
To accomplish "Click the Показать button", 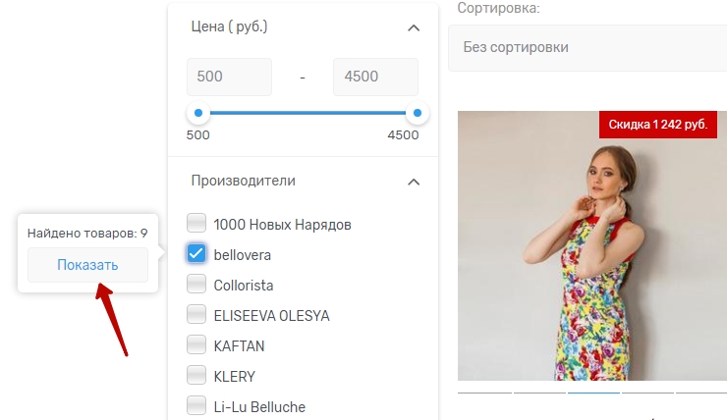I will tap(87, 265).
